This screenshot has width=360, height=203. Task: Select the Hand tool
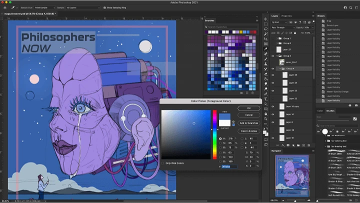coord(265,114)
